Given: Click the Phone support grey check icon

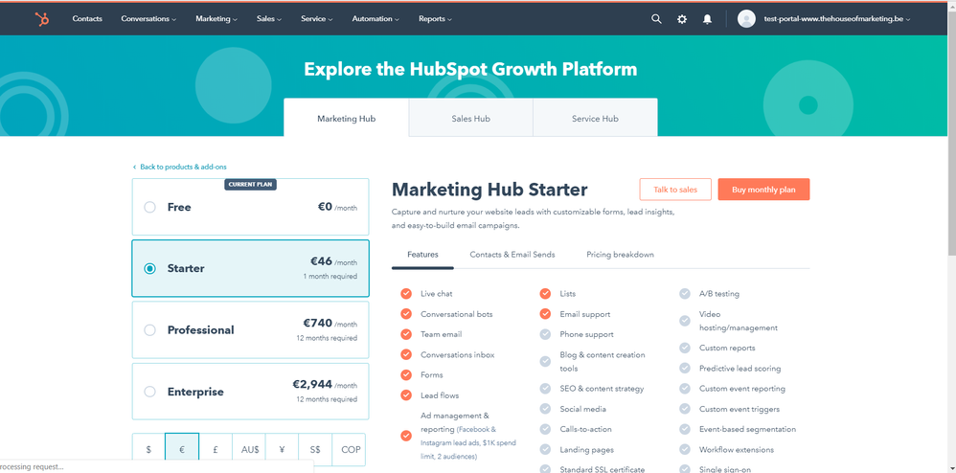Looking at the screenshot, I should [x=546, y=334].
